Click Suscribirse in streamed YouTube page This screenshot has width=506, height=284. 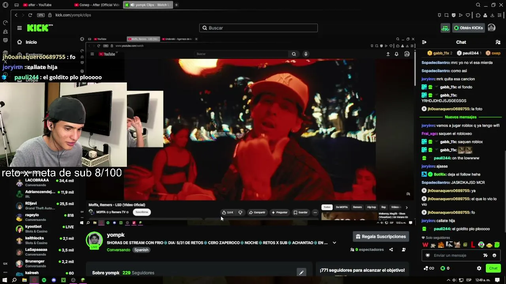tap(142, 212)
